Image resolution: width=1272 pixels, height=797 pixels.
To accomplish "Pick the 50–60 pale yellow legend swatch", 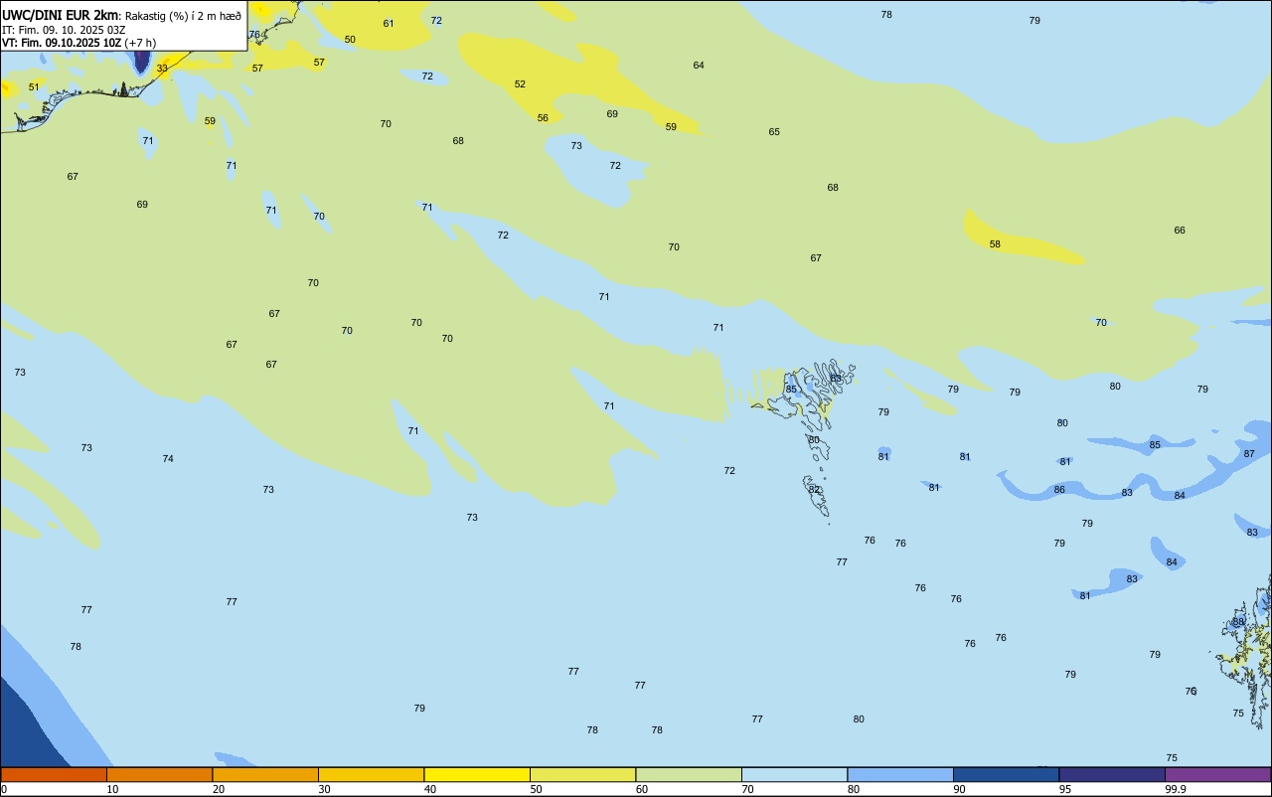I will [582, 774].
